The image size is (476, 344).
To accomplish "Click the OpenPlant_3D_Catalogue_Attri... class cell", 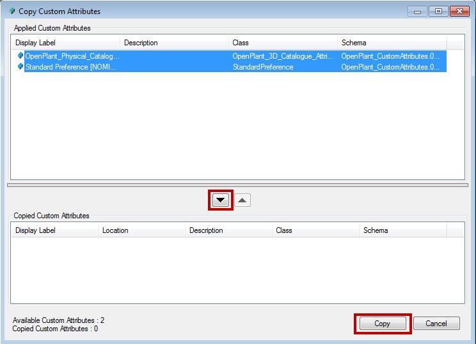I will 283,56.
